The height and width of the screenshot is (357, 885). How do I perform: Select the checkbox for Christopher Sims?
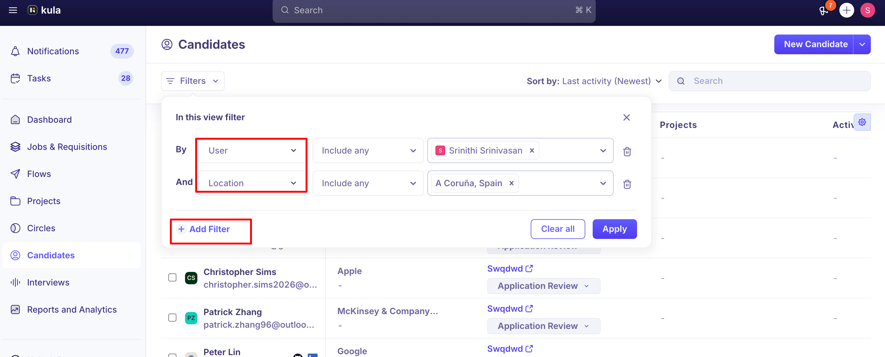click(x=172, y=278)
